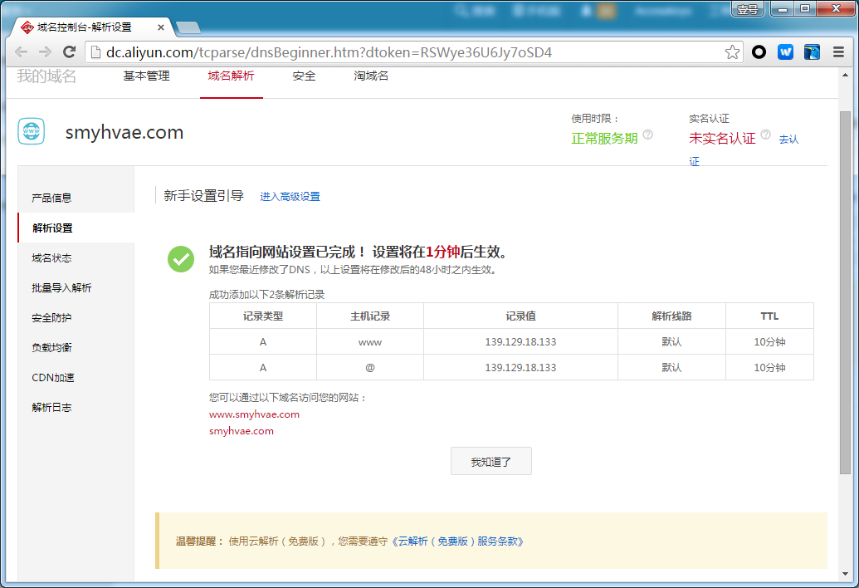Click the globe icon beside smyhvae.com

[31, 132]
